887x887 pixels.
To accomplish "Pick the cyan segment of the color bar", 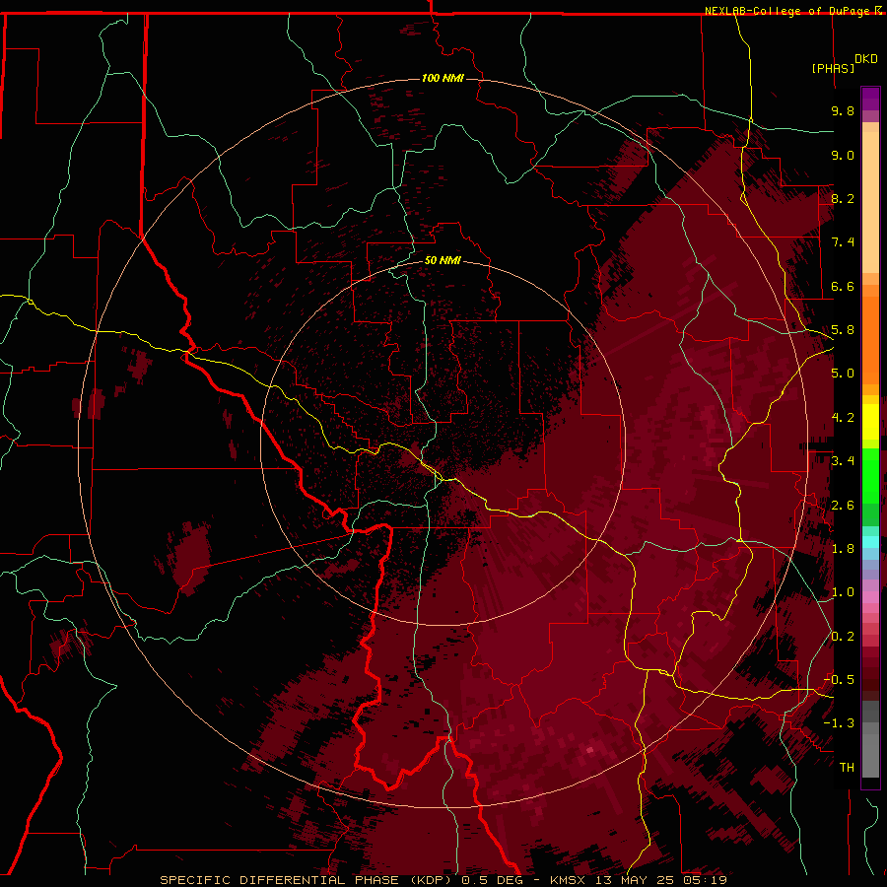I will [x=870, y=542].
